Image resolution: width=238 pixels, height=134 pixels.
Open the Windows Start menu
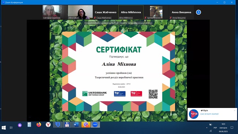pyautogui.click(x=4, y=128)
